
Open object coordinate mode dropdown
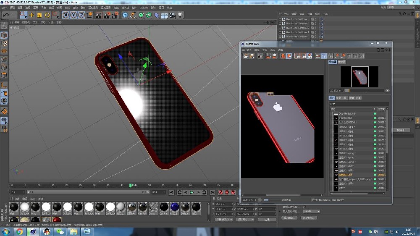[223, 220]
